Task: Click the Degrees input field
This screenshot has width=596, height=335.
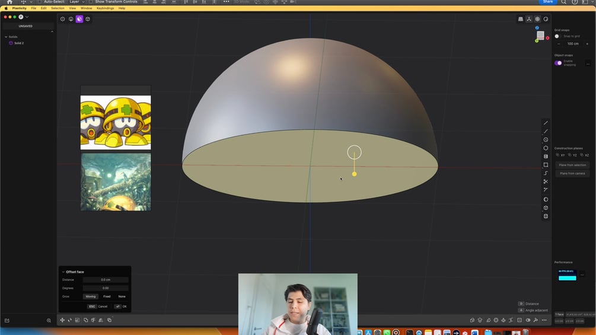Action: pos(106,288)
